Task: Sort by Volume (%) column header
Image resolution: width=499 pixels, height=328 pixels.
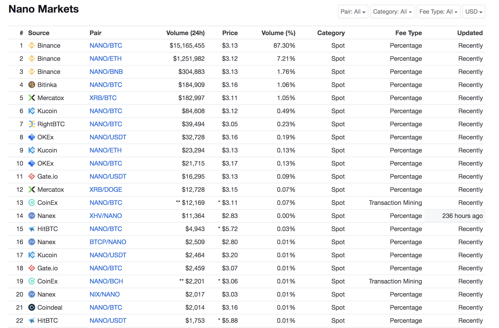Action: click(x=278, y=33)
